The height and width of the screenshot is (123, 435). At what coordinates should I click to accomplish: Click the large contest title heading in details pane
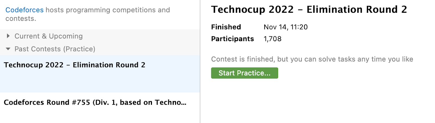tap(309, 9)
